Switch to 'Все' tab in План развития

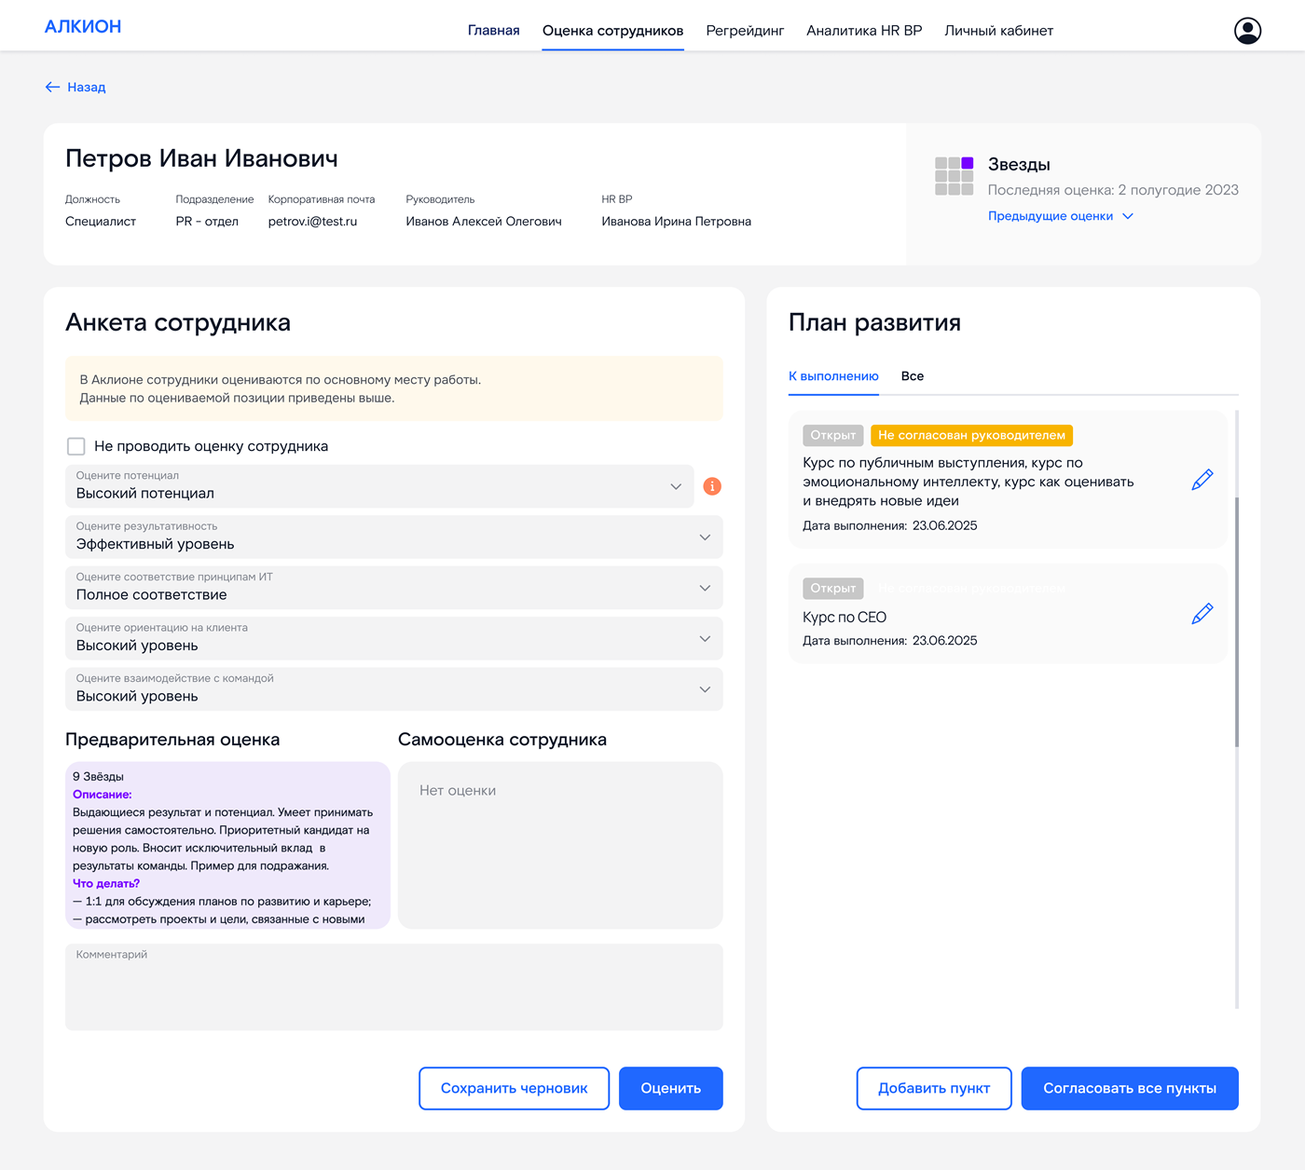click(912, 376)
